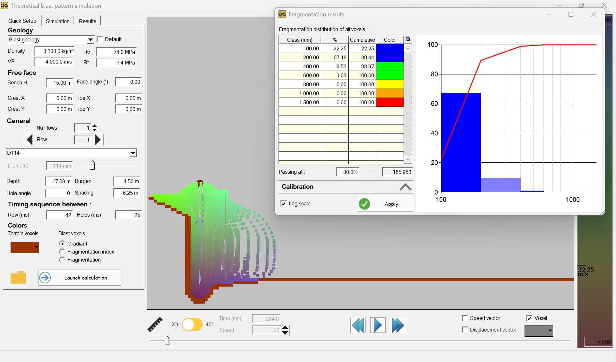Select the ruler measurement tool

tap(155, 324)
